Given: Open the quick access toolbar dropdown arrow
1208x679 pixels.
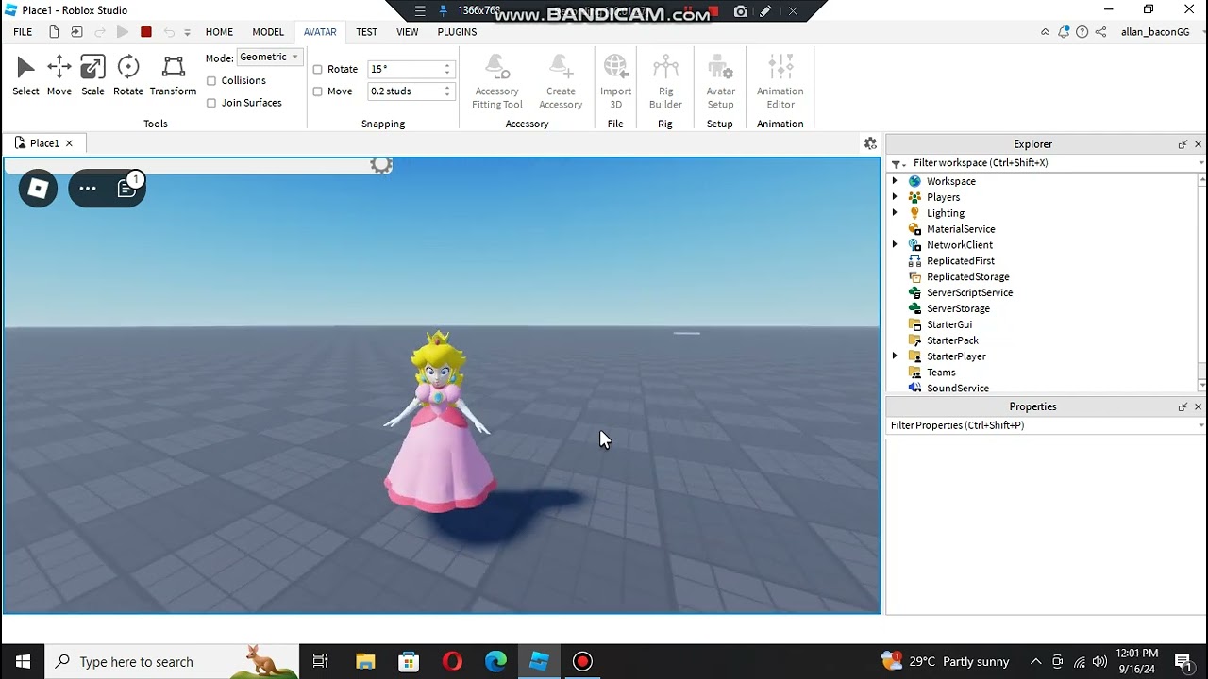Looking at the screenshot, I should (x=187, y=32).
